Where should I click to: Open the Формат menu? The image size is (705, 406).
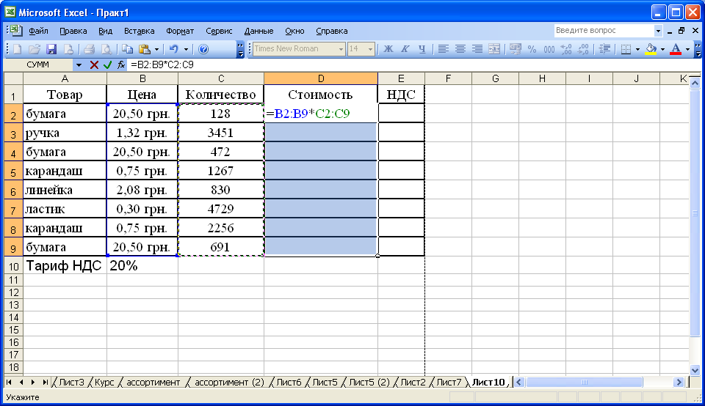[x=180, y=31]
